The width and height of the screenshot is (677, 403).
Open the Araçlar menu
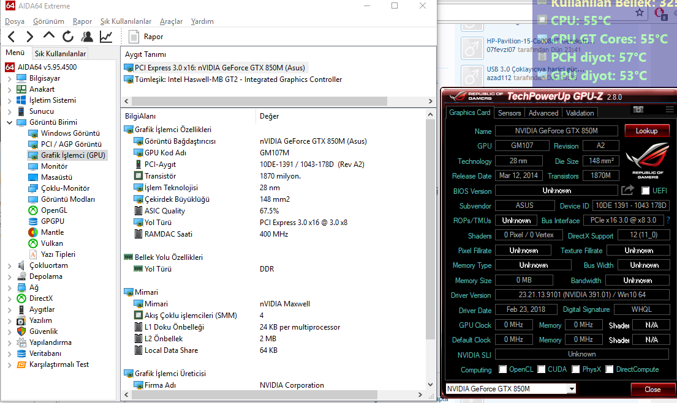click(x=172, y=21)
